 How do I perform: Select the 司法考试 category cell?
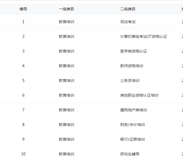pos(128,22)
